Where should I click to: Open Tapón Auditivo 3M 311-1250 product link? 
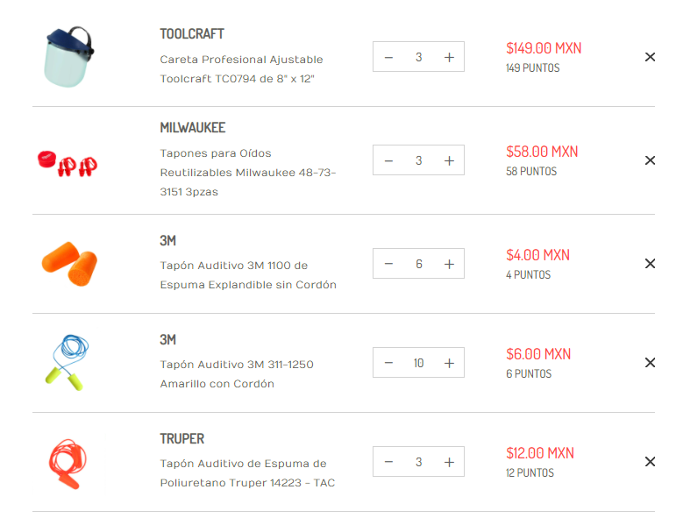click(x=237, y=374)
